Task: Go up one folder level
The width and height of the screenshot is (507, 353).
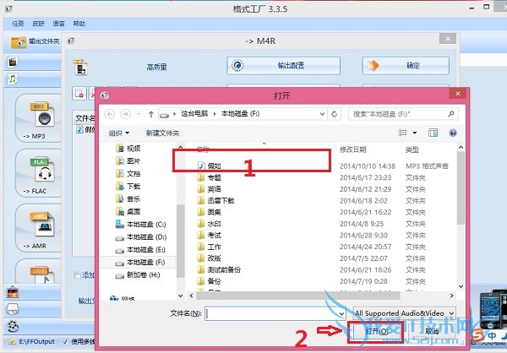Action: click(x=150, y=114)
